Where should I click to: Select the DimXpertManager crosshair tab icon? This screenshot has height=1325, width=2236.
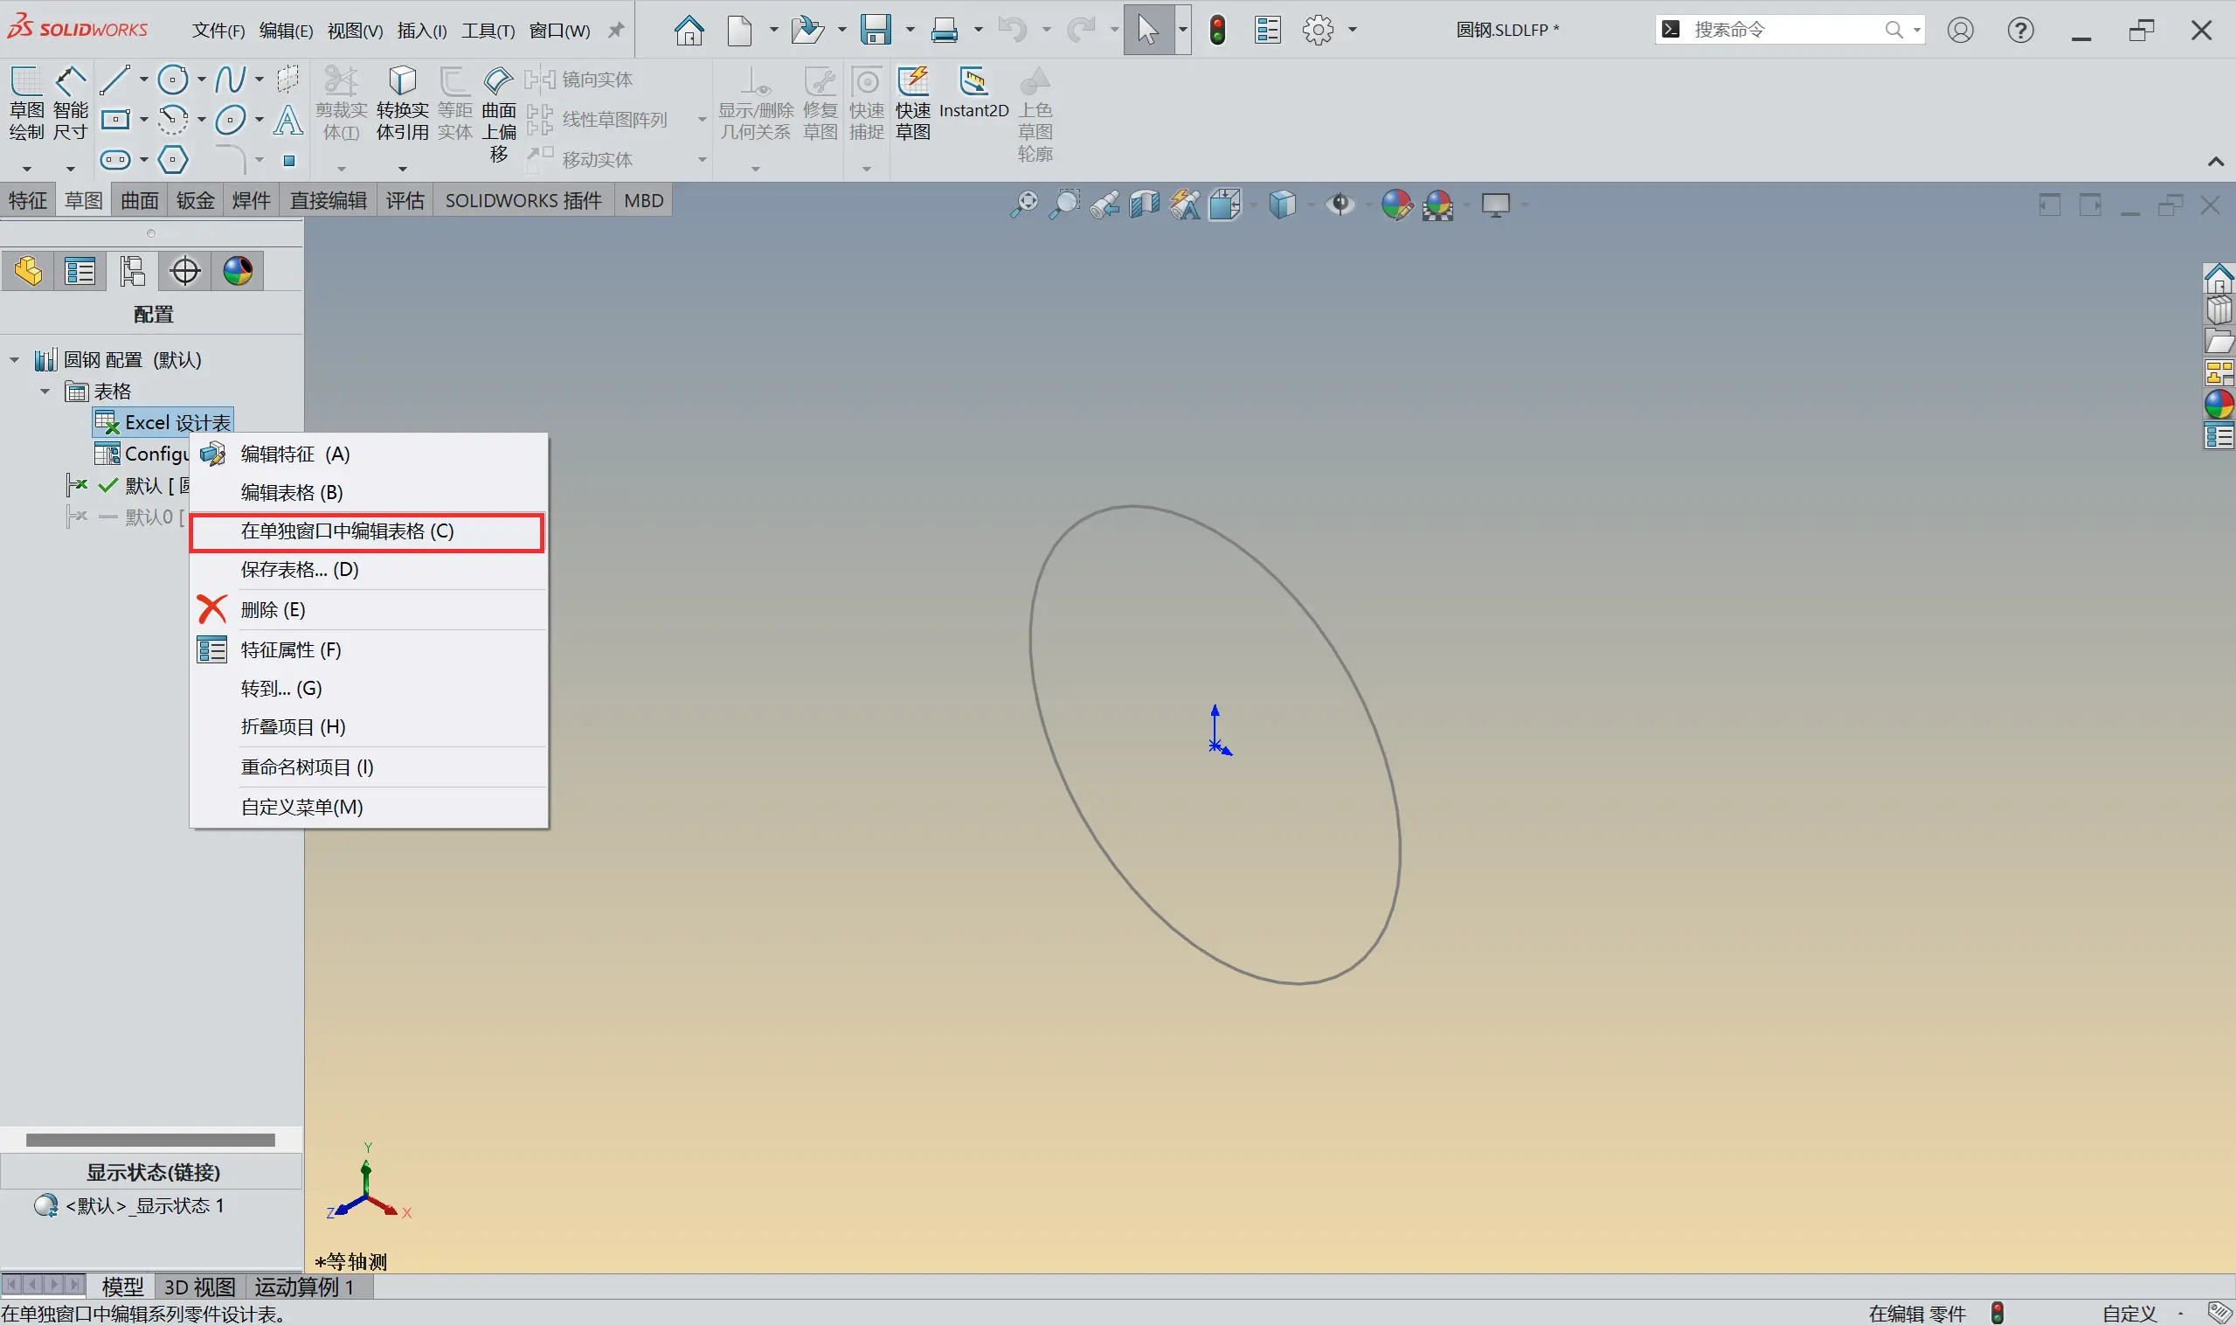coord(184,271)
